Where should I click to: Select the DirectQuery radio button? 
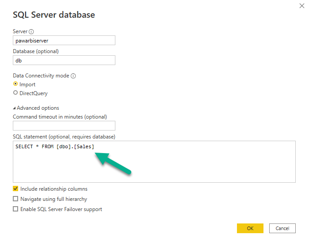pyautogui.click(x=15, y=92)
